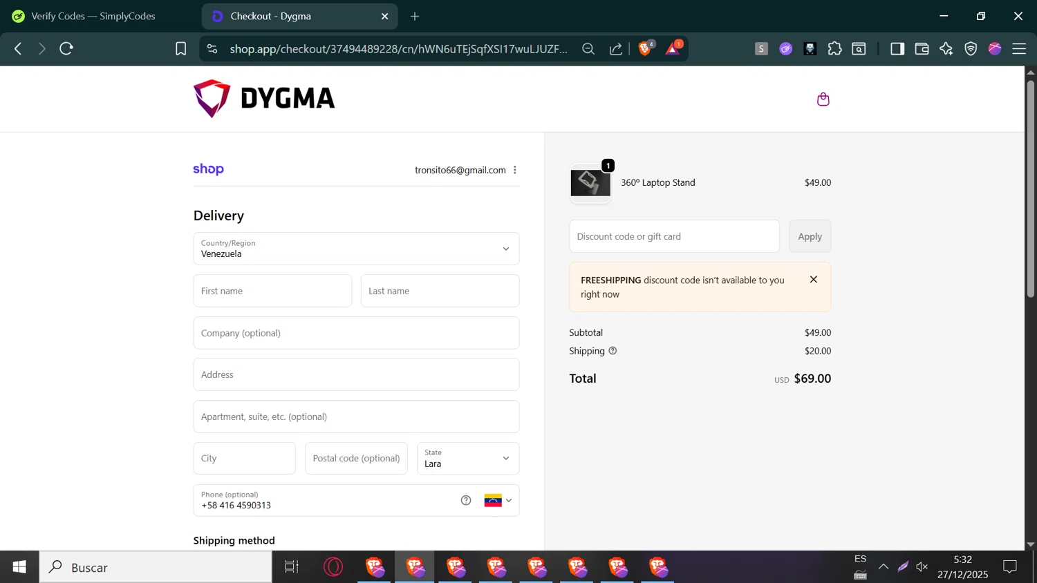Focus the Last name field
1037x583 pixels.
click(440, 291)
